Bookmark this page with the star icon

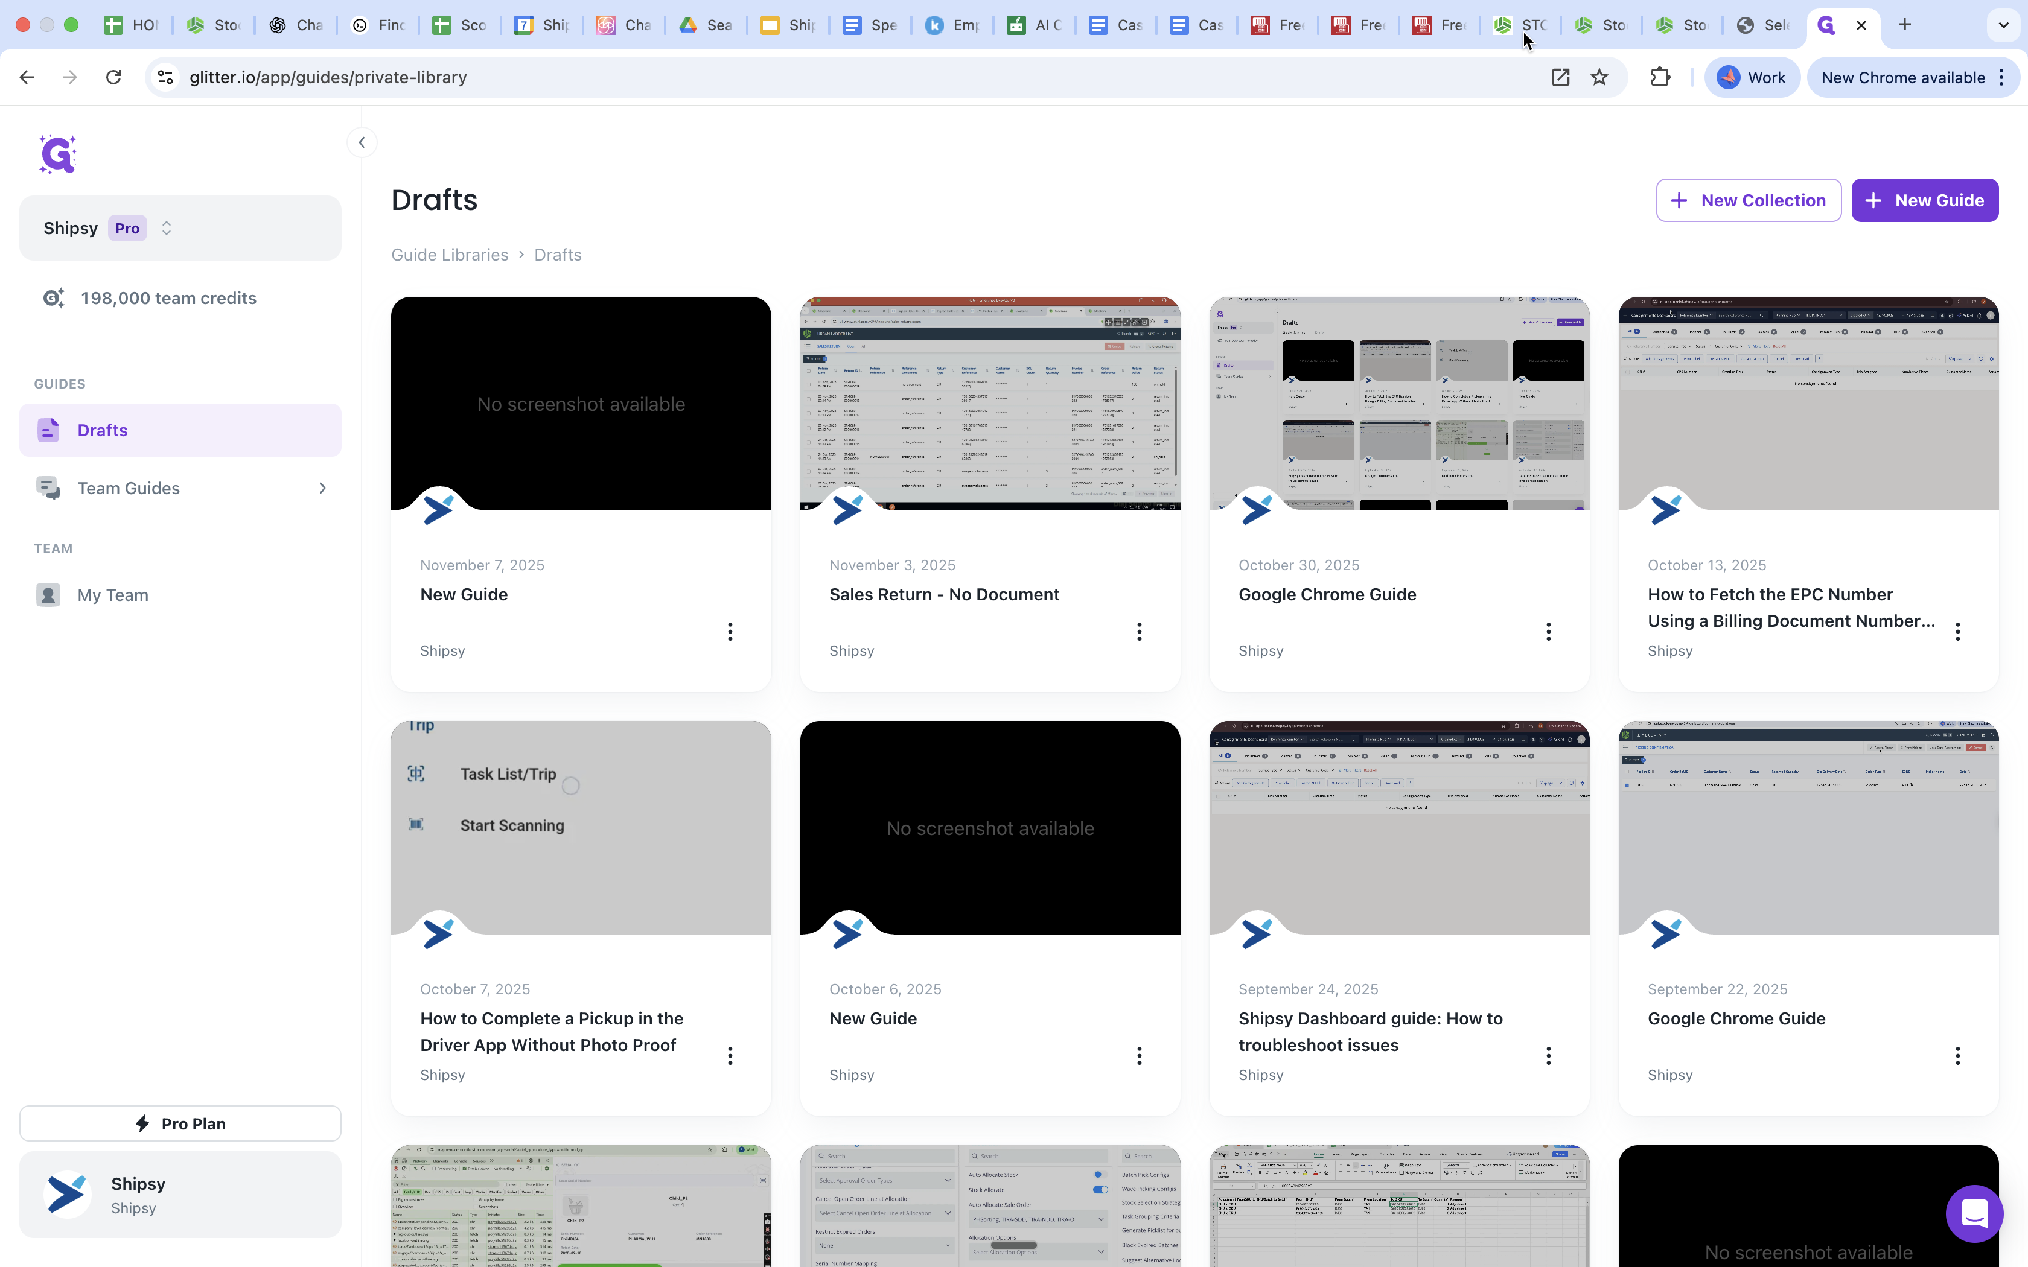pos(1599,77)
